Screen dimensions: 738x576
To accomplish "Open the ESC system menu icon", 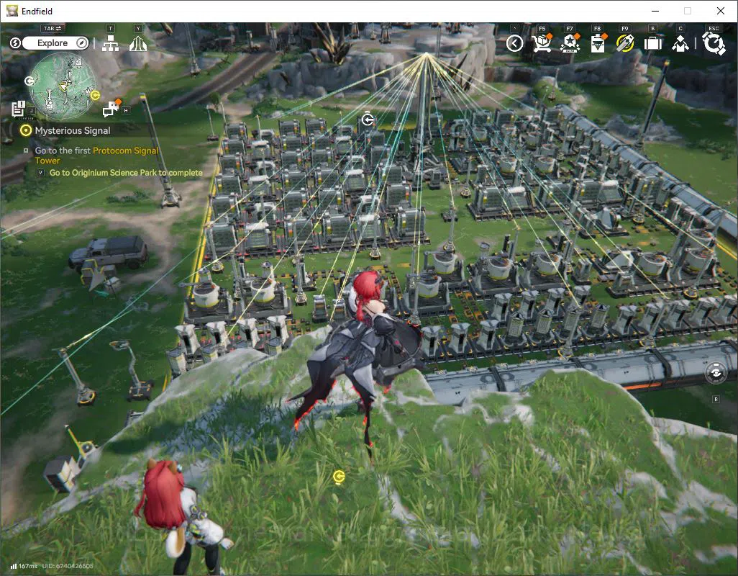I will [x=714, y=43].
